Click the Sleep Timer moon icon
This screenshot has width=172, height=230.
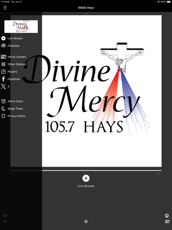pyautogui.click(x=3, y=109)
